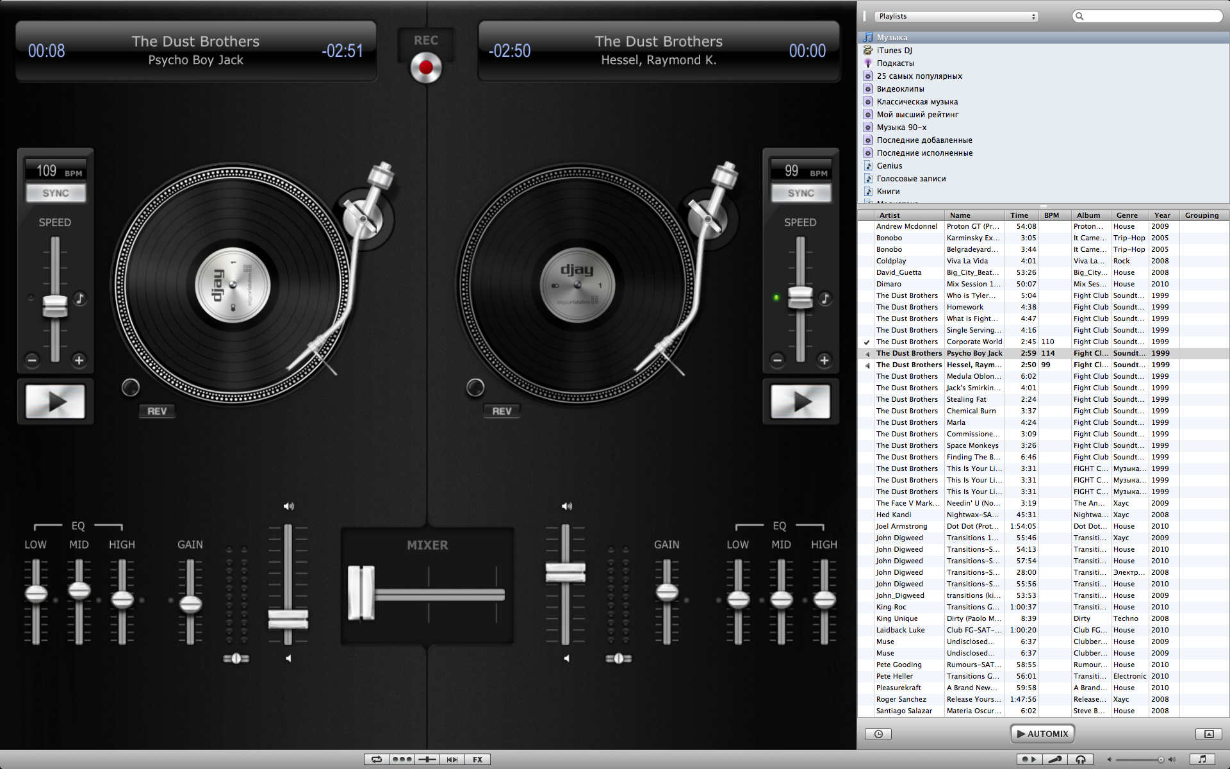The height and width of the screenshot is (769, 1230).
Task: Play the left deck
Action: (x=55, y=402)
